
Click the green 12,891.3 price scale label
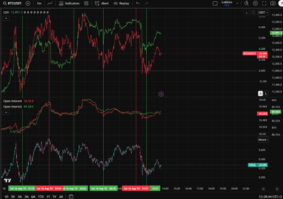click(x=277, y=33)
